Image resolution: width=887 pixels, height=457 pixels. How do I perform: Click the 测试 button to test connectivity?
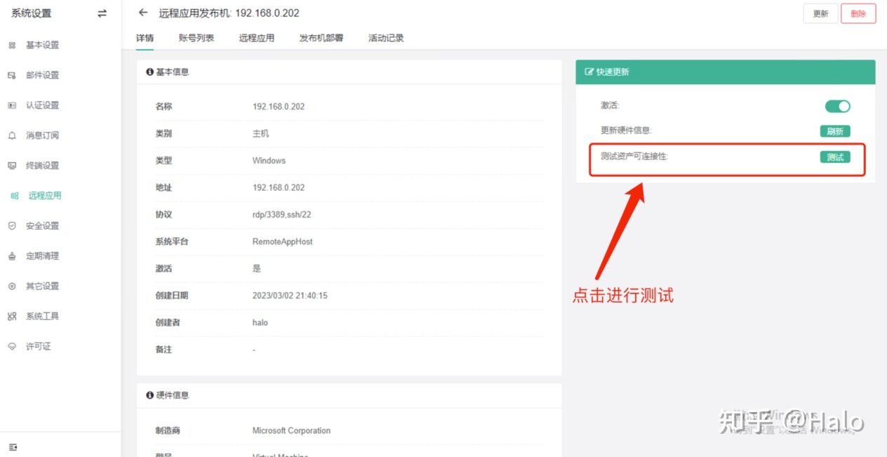pos(835,157)
